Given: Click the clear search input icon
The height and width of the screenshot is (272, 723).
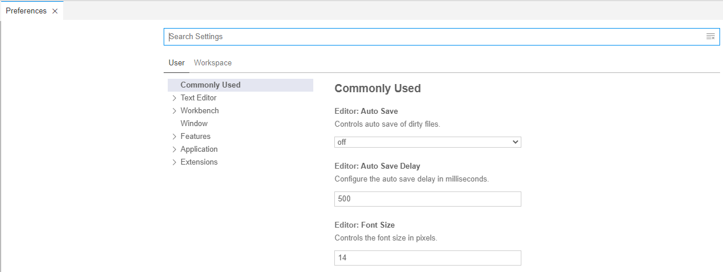Looking at the screenshot, I should (710, 37).
